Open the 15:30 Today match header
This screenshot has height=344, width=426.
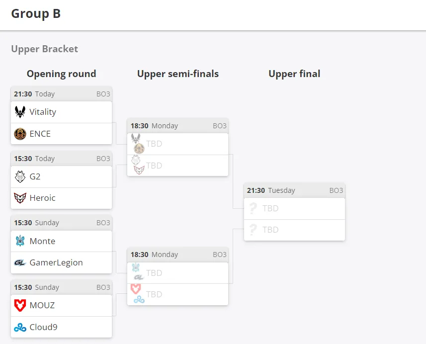pos(62,159)
